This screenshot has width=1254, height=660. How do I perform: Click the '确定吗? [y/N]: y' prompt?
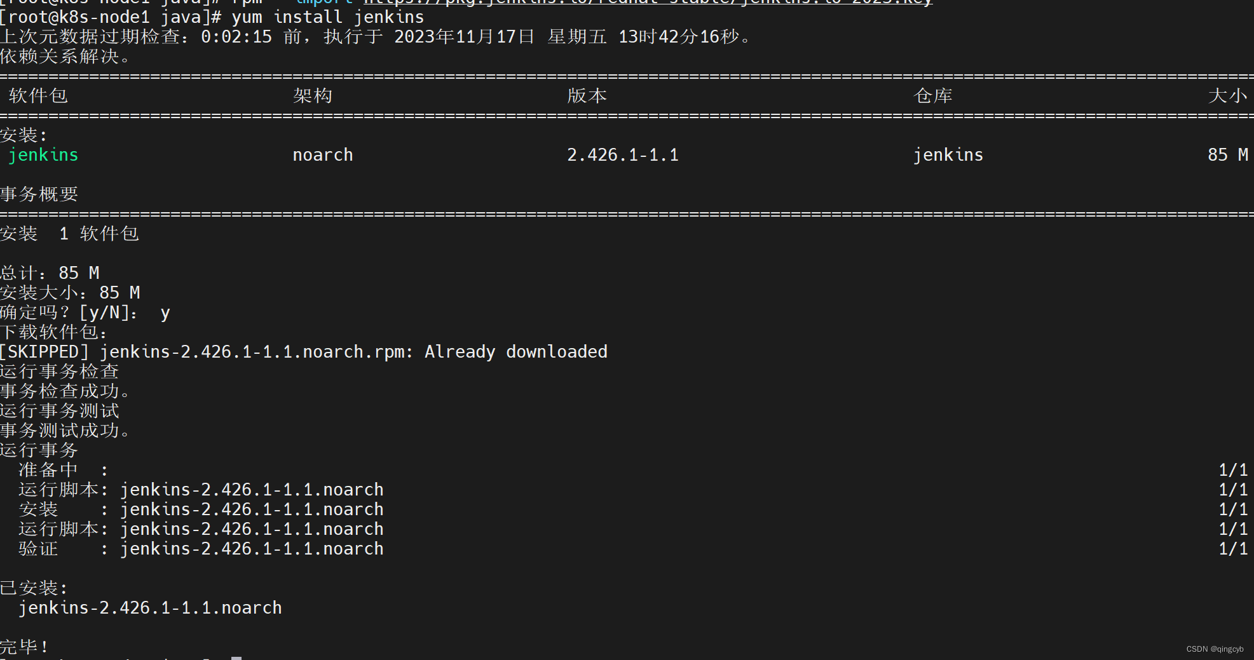pyautogui.click(x=85, y=313)
